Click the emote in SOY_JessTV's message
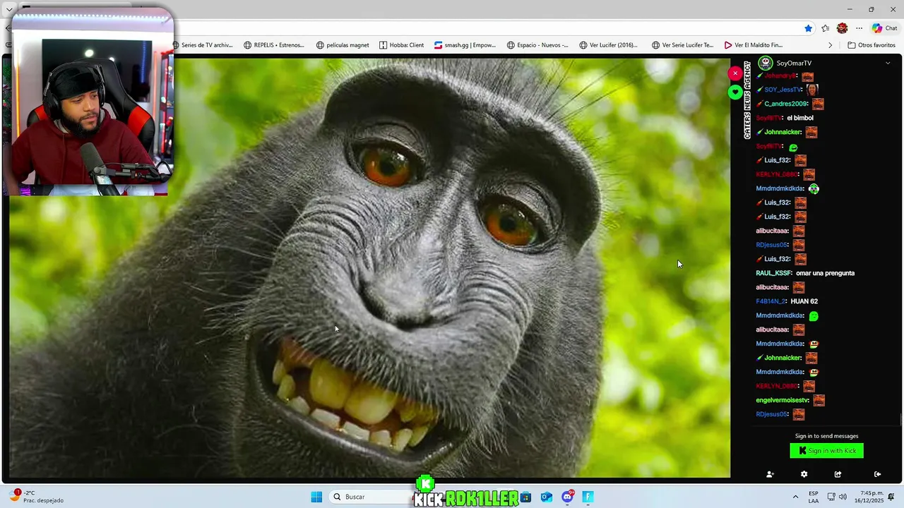 point(812,90)
